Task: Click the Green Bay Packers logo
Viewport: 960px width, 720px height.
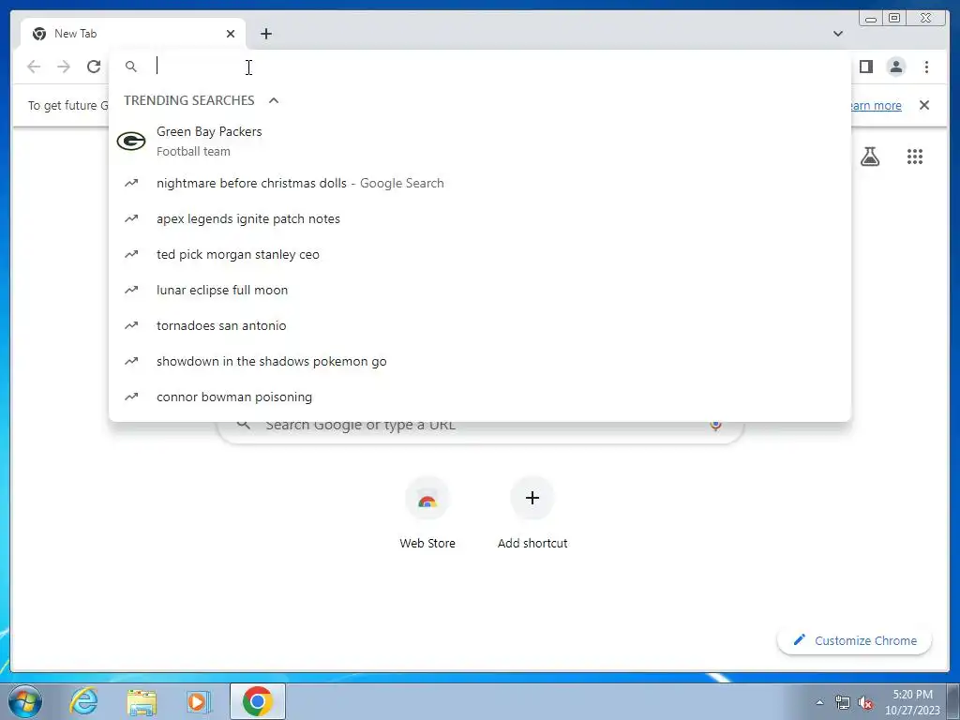Action: [131, 142]
